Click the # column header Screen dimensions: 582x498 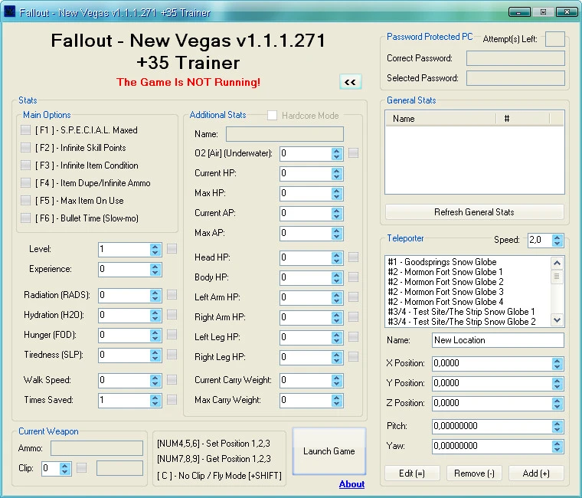pyautogui.click(x=522, y=119)
